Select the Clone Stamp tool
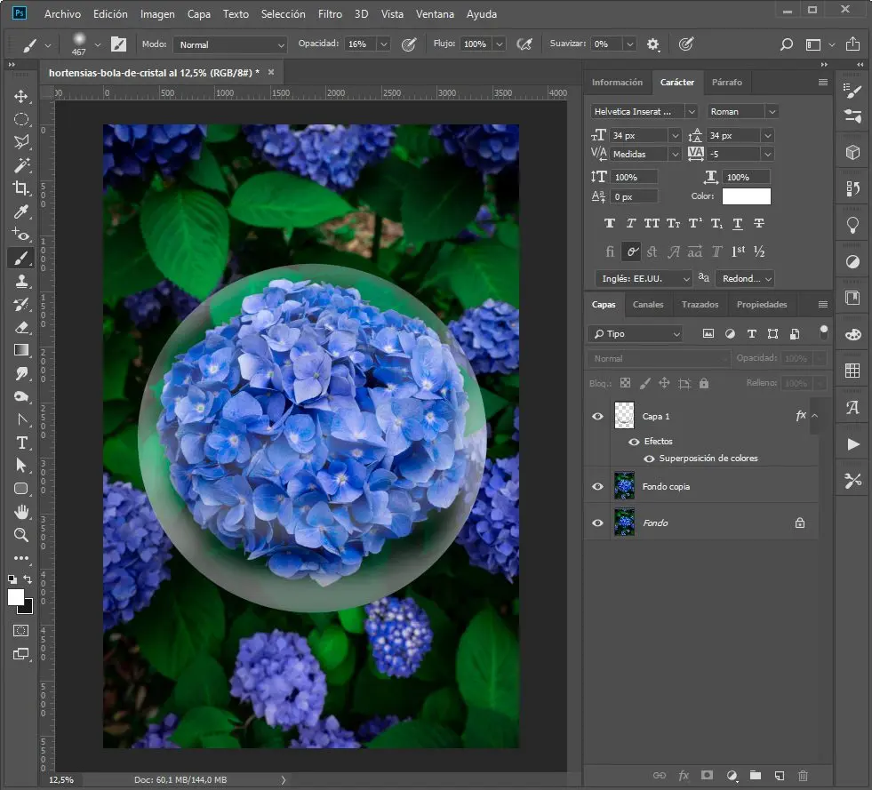 coord(21,281)
